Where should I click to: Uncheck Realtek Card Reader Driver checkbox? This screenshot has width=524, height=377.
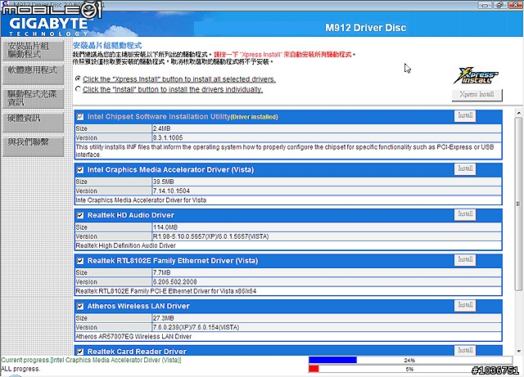(80, 352)
